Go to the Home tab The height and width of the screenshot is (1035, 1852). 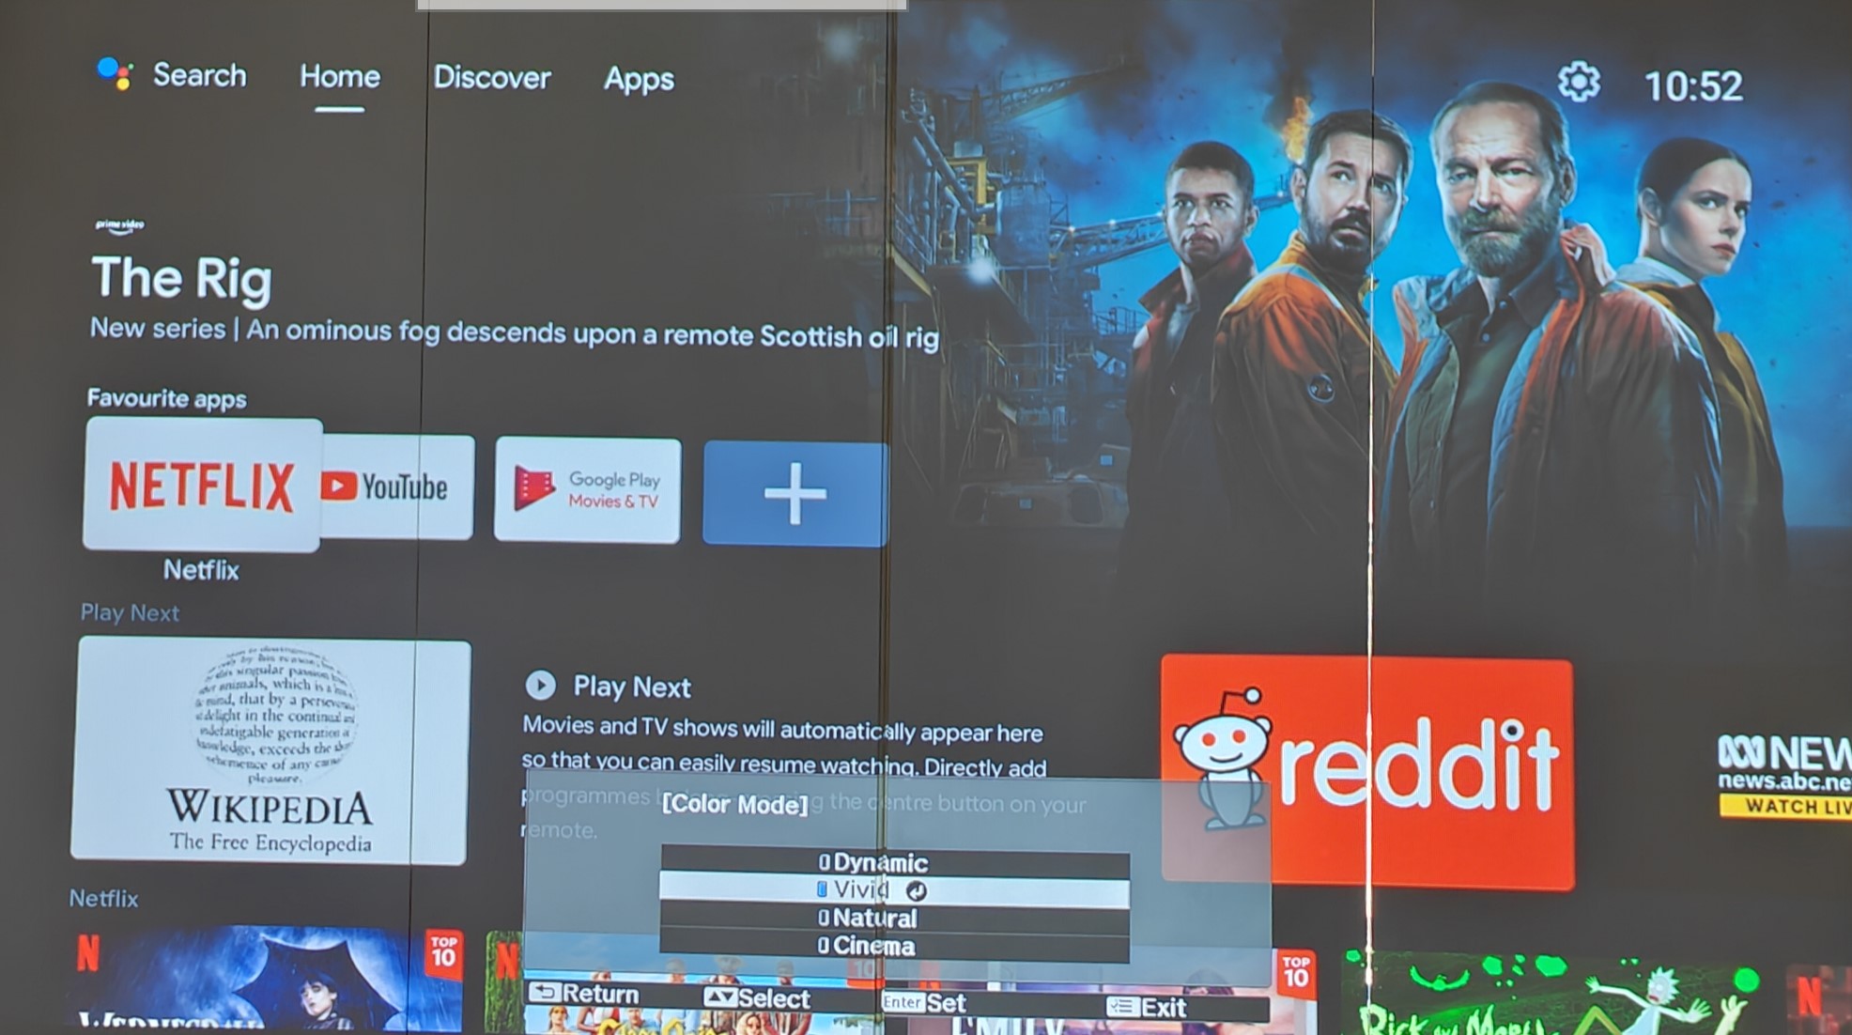click(x=340, y=76)
